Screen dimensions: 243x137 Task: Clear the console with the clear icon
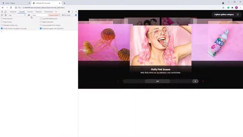[x=6, y=15]
